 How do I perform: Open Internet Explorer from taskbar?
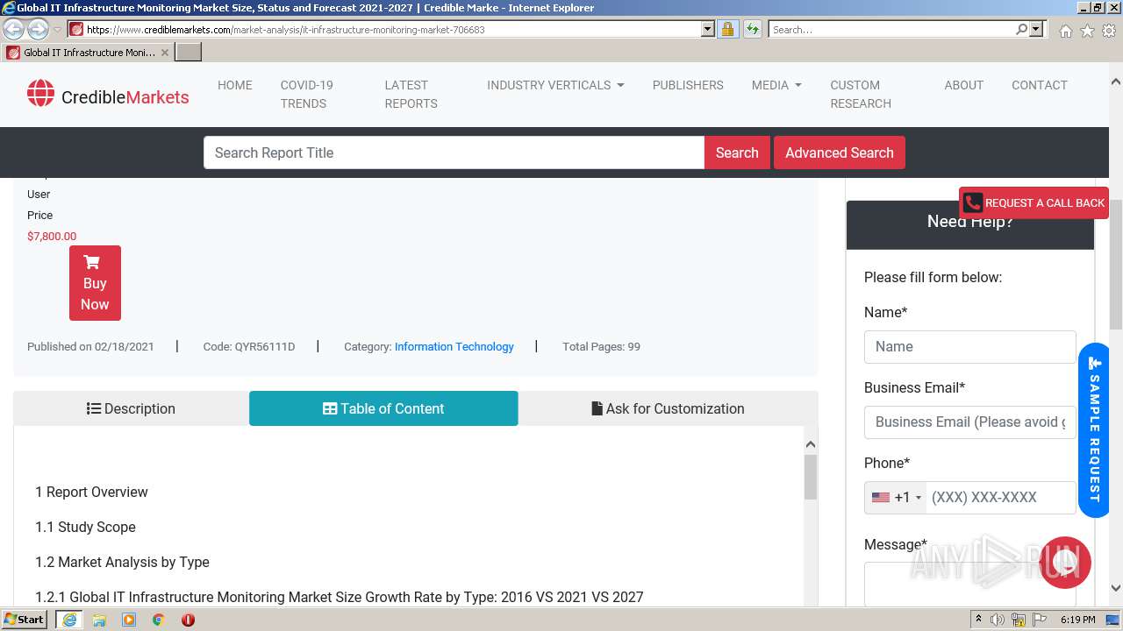click(x=69, y=620)
